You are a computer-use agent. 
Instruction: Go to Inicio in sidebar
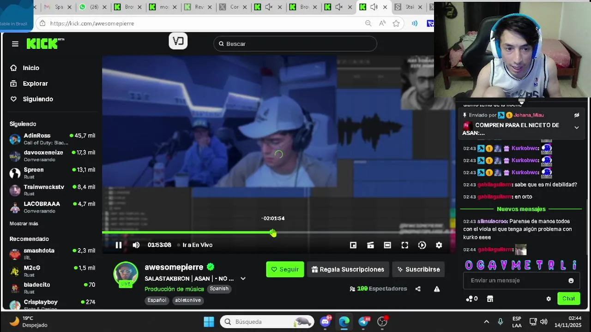pyautogui.click(x=31, y=68)
